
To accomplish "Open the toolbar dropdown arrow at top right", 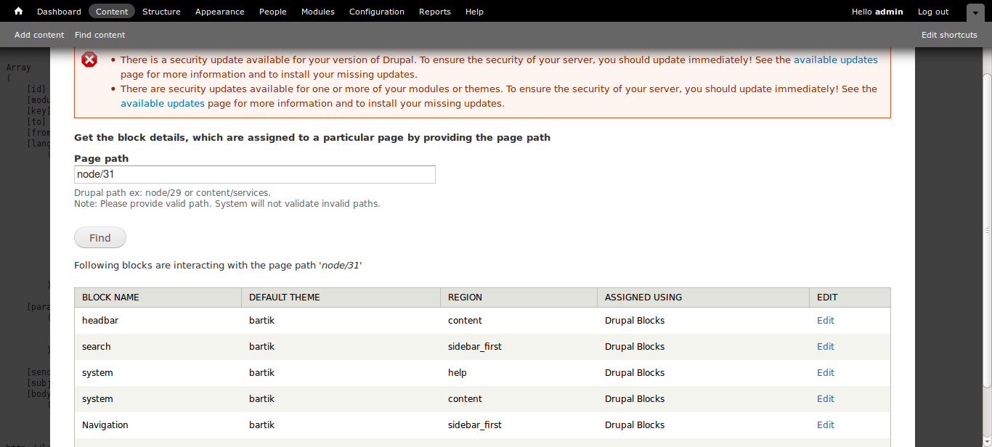I will 975,12.
